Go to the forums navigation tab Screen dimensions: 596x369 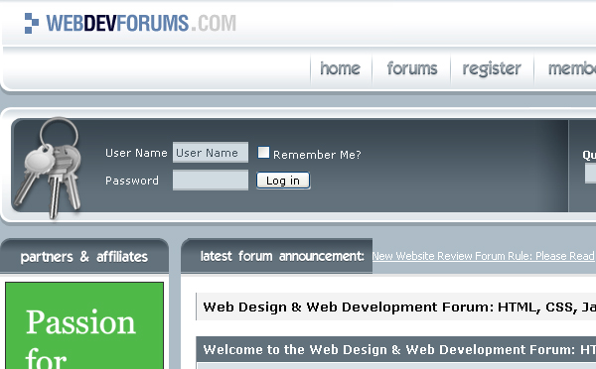[412, 68]
